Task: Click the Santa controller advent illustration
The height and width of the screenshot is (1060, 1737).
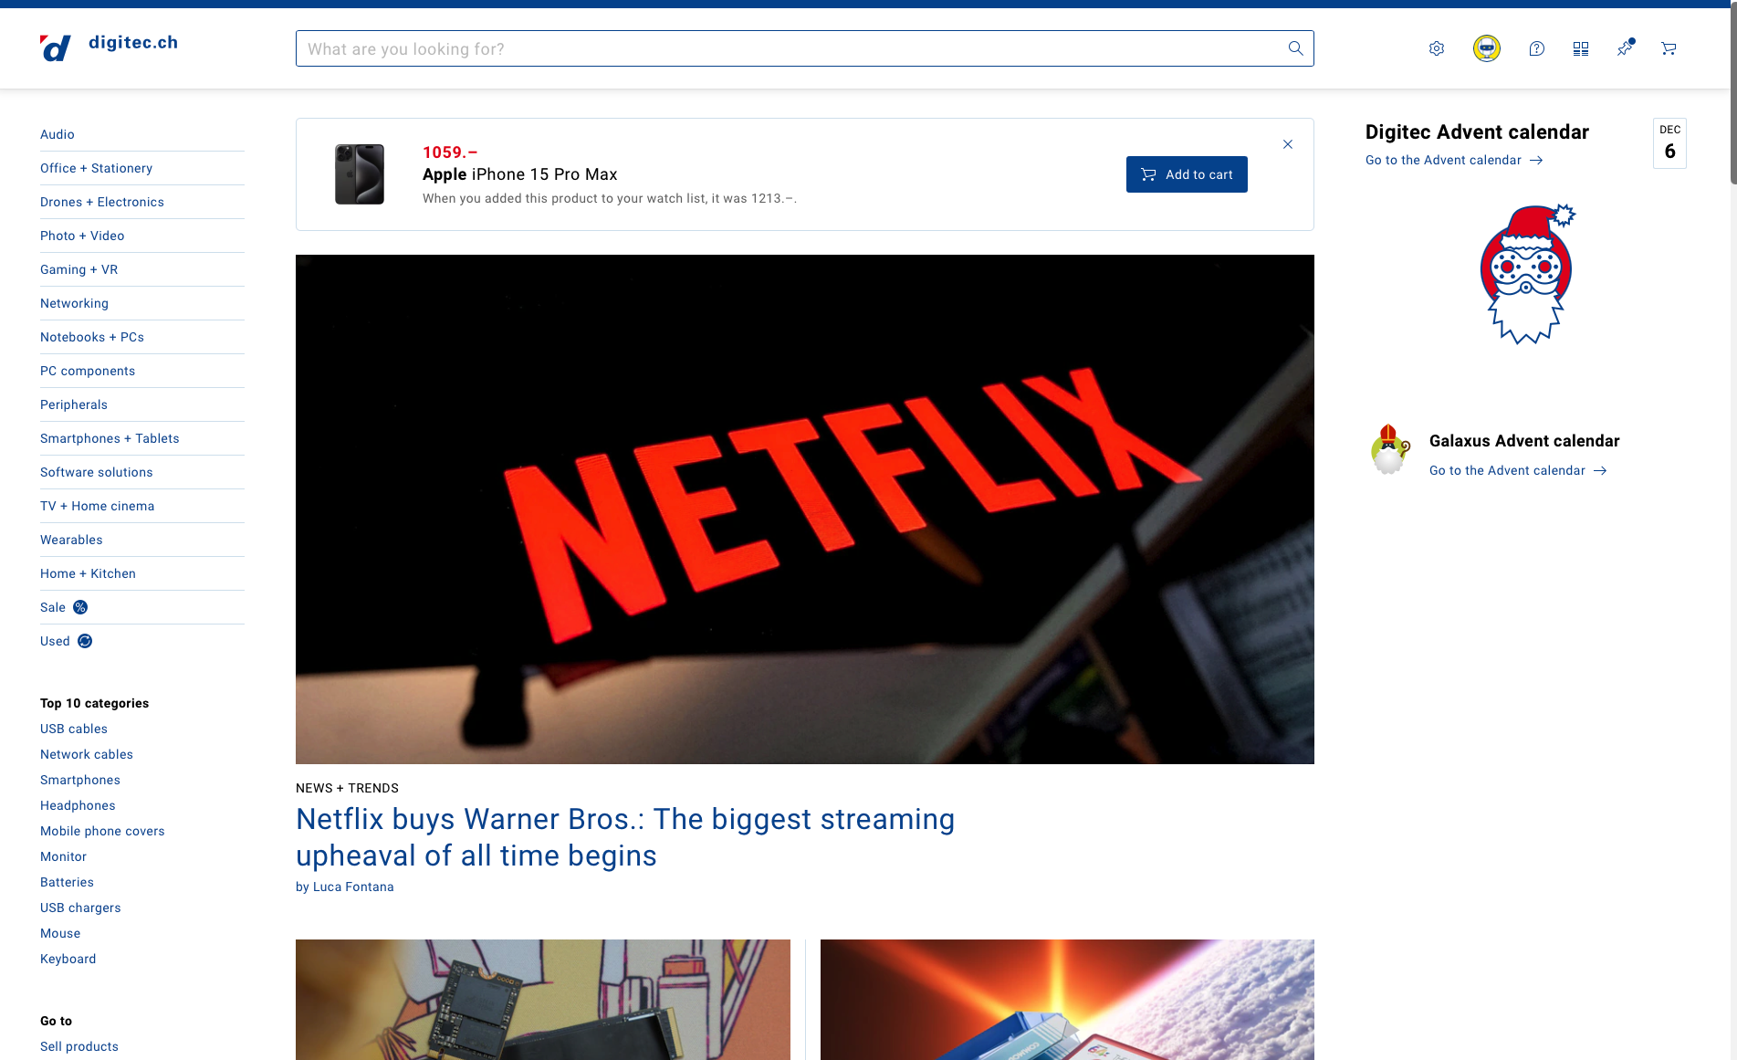Action: pos(1526,274)
